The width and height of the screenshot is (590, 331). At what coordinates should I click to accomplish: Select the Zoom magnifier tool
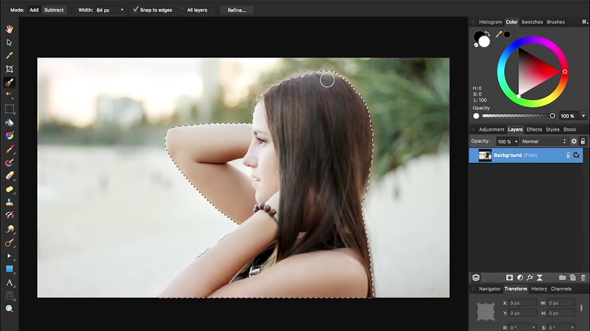pos(9,309)
